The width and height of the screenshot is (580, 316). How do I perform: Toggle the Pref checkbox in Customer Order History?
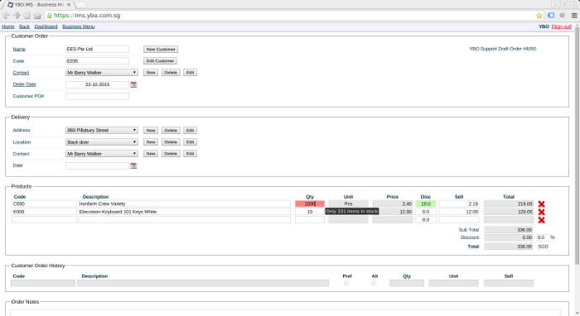346,283
